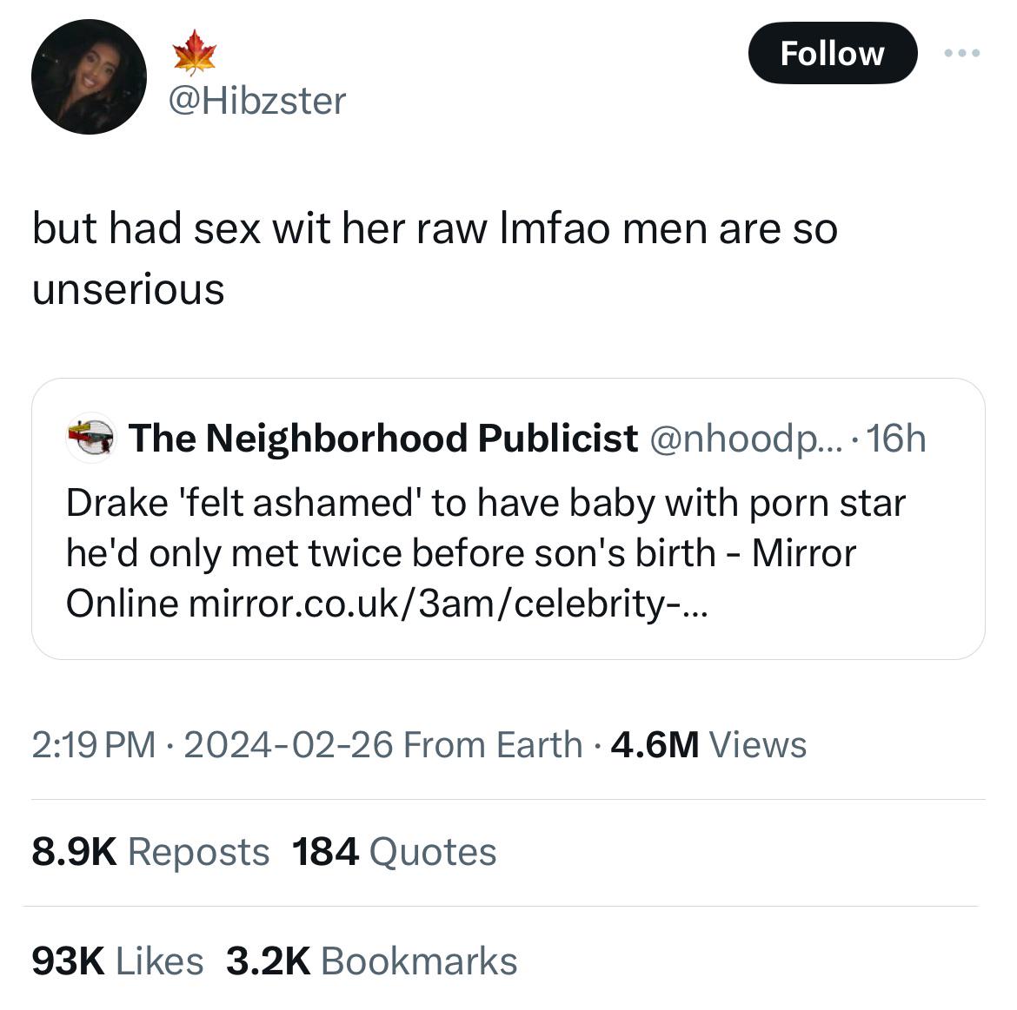Click the From Earth location label

[x=493, y=744]
